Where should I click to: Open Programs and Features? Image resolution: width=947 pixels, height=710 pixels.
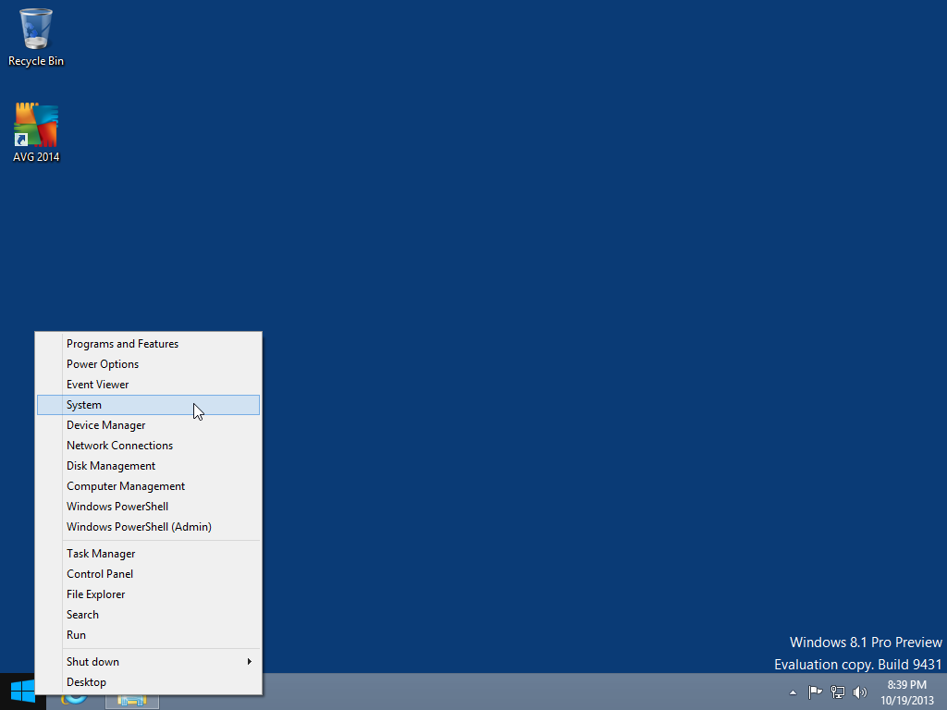pyautogui.click(x=148, y=344)
